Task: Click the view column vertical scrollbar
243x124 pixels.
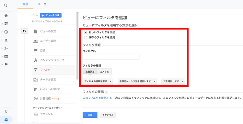Action: [x=77, y=46]
